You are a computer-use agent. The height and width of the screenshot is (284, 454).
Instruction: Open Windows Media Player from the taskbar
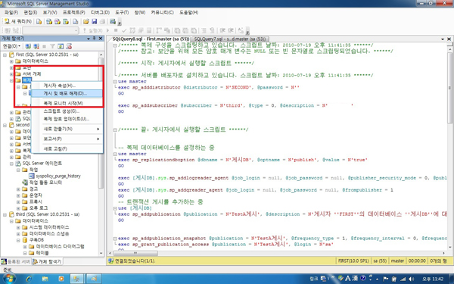[x=61, y=279]
